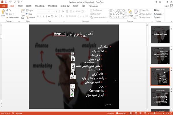Screen dimensions: 173x115
Task: Click the Ribbon Display Options icon
Action: click(x=160, y=2)
